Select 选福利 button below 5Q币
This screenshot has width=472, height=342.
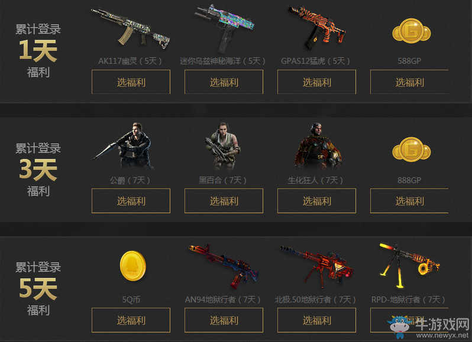(x=131, y=320)
